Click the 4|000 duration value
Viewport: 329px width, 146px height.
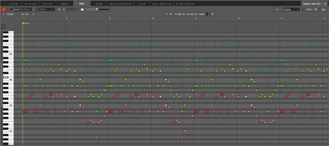click(x=202, y=14)
